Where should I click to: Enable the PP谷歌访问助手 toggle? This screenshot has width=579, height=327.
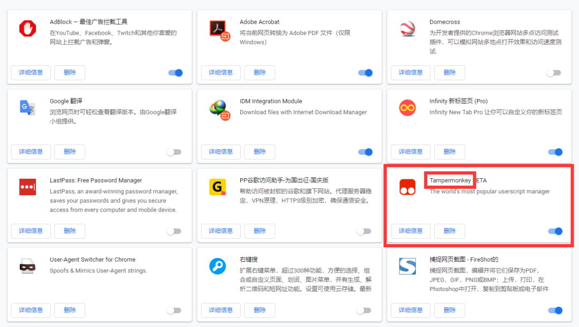(x=363, y=231)
